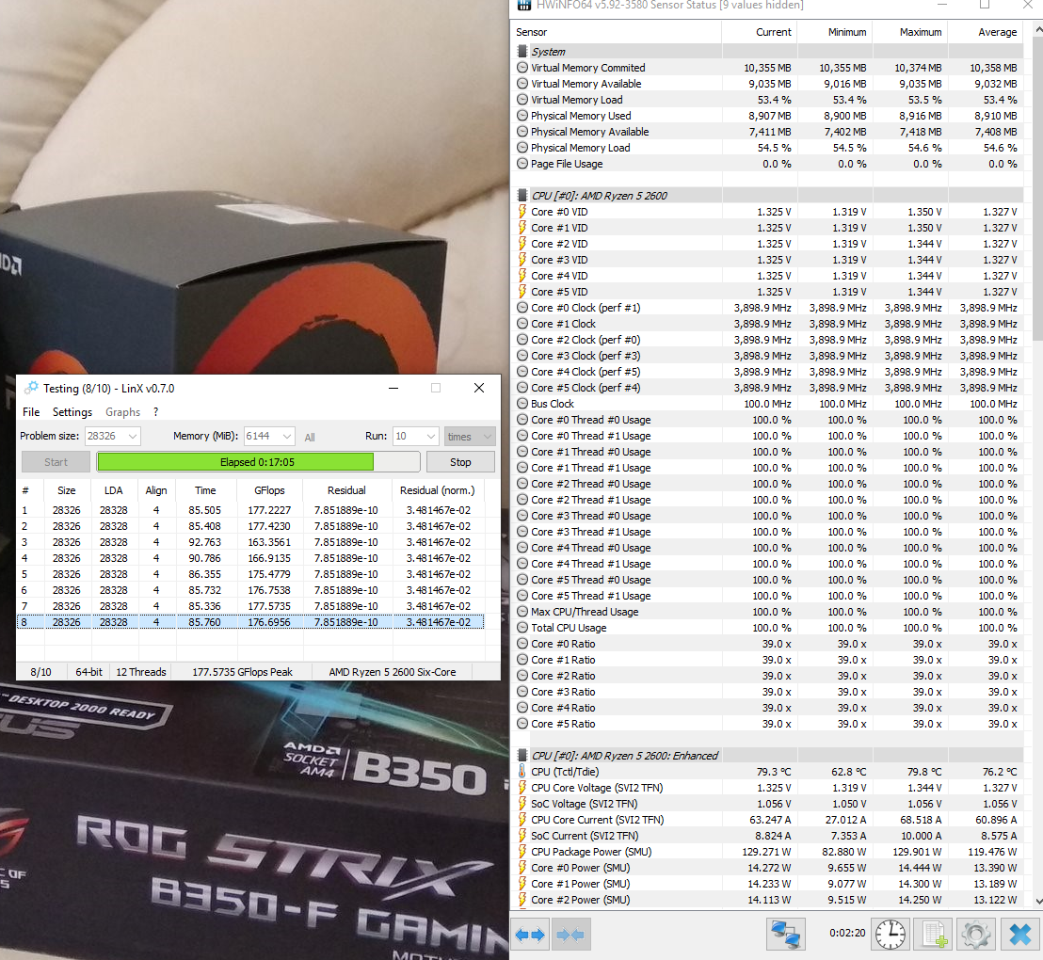Select the Physical Memory Load sensor row
1043x960 pixels.
767,148
